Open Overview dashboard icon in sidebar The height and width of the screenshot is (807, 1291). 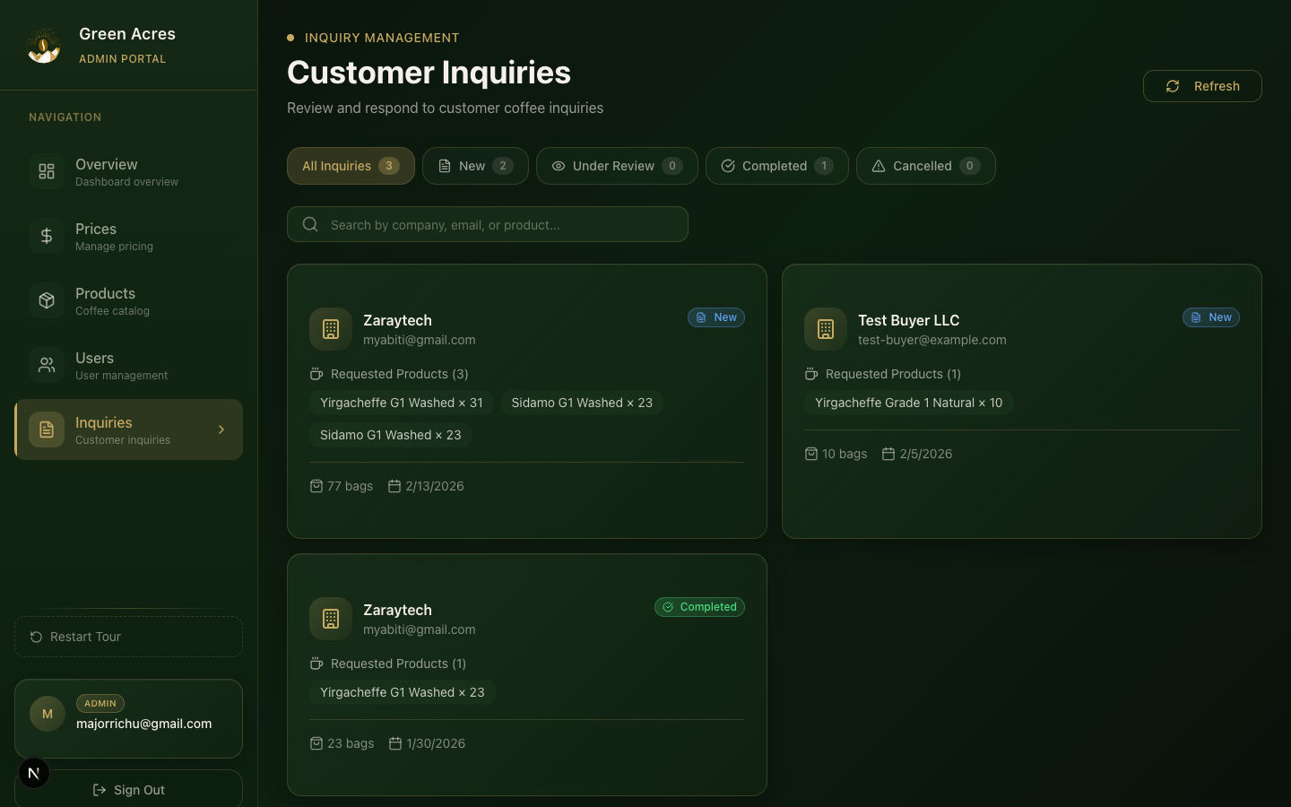pyautogui.click(x=47, y=171)
